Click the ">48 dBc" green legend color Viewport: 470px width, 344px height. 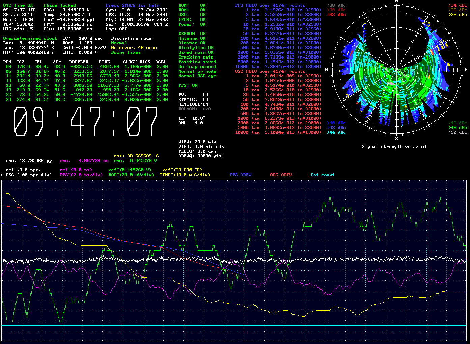click(x=458, y=128)
